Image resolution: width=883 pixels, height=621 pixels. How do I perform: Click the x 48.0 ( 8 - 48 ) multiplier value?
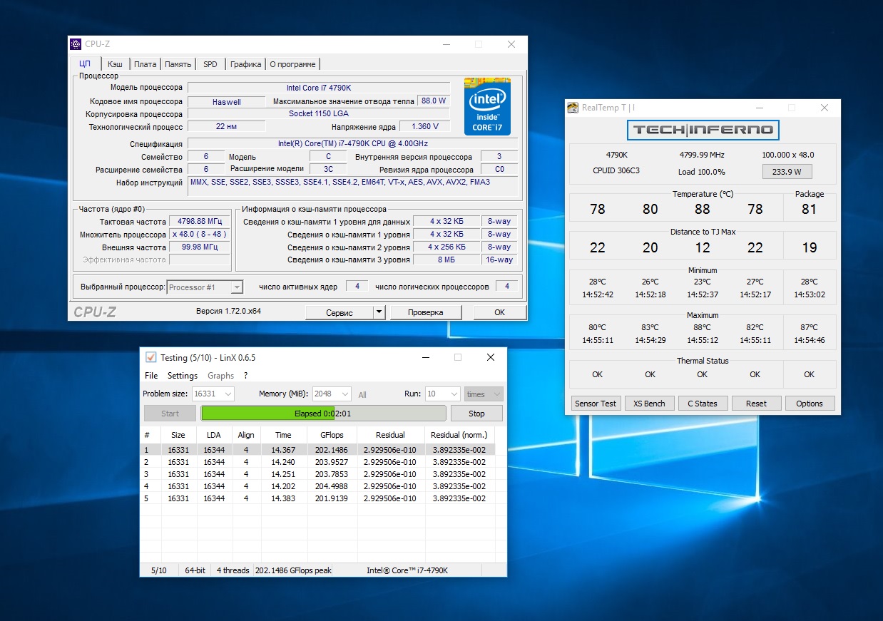coord(200,235)
